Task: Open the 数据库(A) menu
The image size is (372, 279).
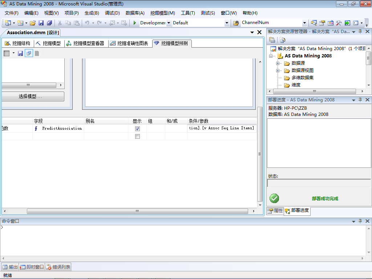Action: click(x=135, y=13)
